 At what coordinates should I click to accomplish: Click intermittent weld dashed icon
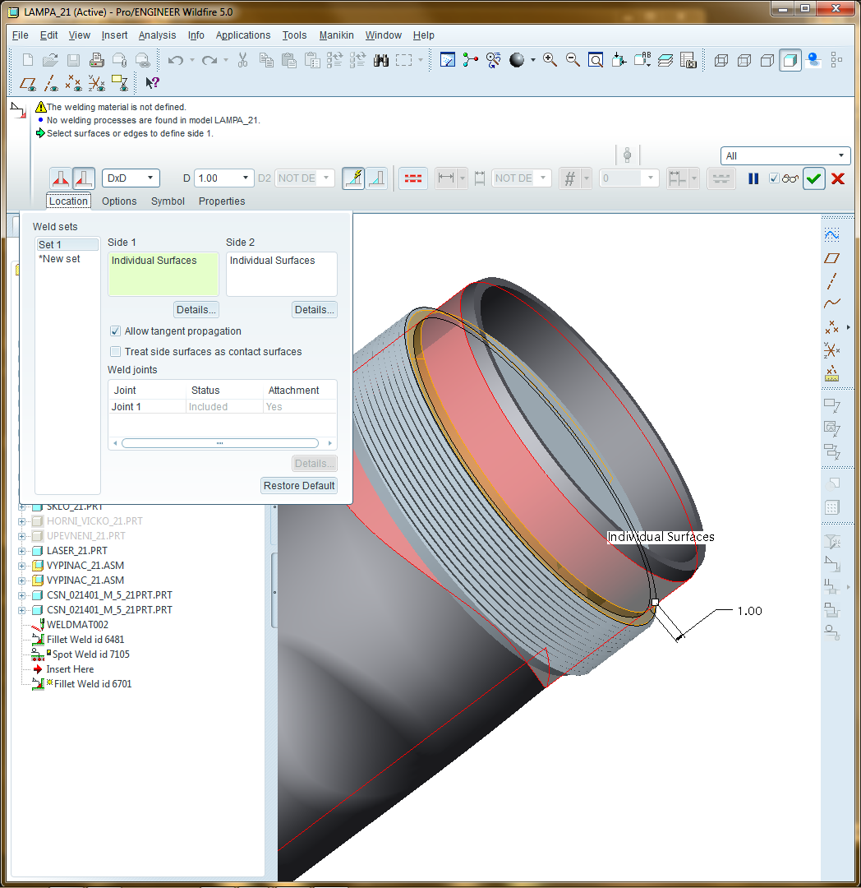point(413,178)
